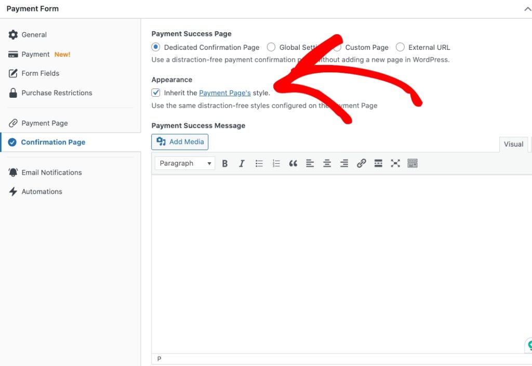Screen dimensions: 532x366
Task: Click inside the success message text area
Action: coord(338,260)
